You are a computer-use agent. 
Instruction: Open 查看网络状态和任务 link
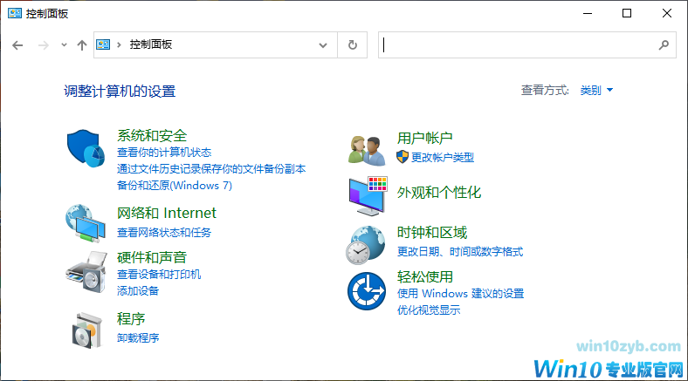click(163, 233)
